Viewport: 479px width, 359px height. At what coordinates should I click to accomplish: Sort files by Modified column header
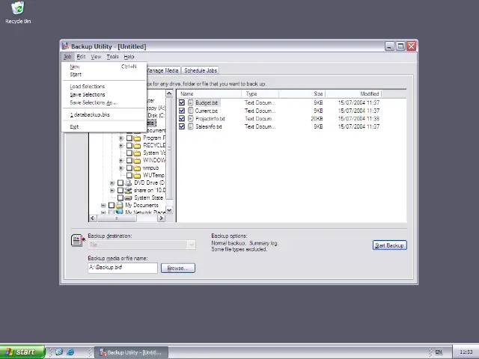(x=353, y=93)
